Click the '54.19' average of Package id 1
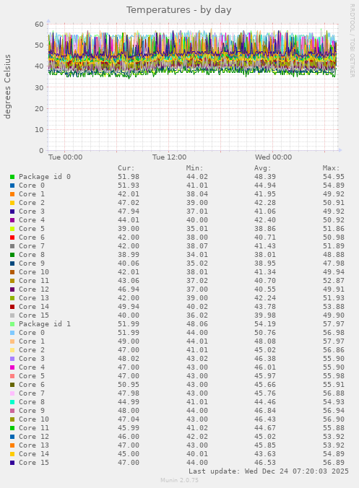The height and width of the screenshot is (488, 359). click(x=264, y=324)
